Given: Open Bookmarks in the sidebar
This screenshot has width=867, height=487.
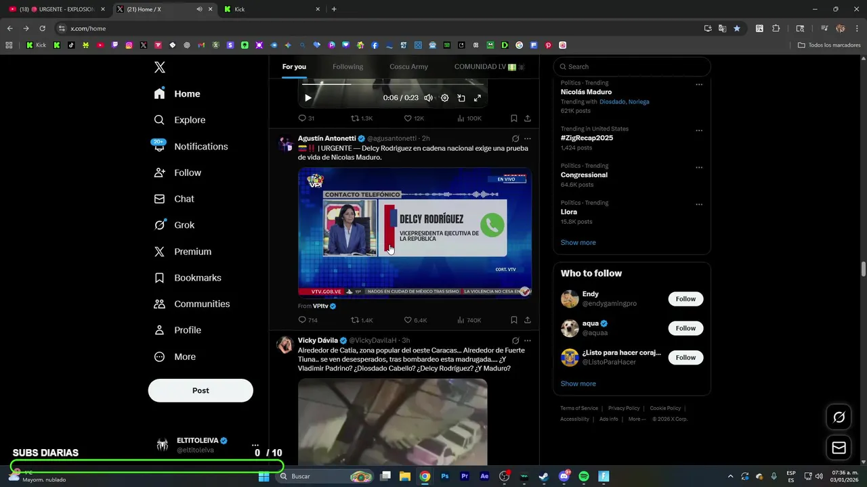Looking at the screenshot, I should click(188, 278).
